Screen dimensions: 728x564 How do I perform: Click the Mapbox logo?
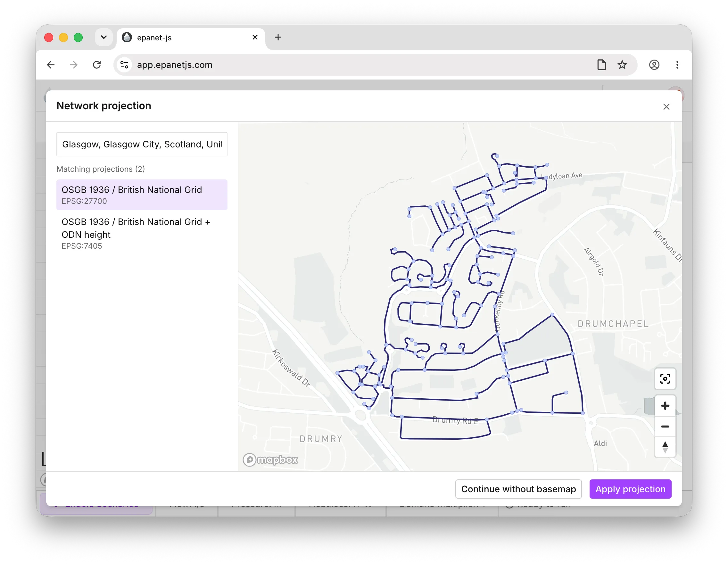270,459
